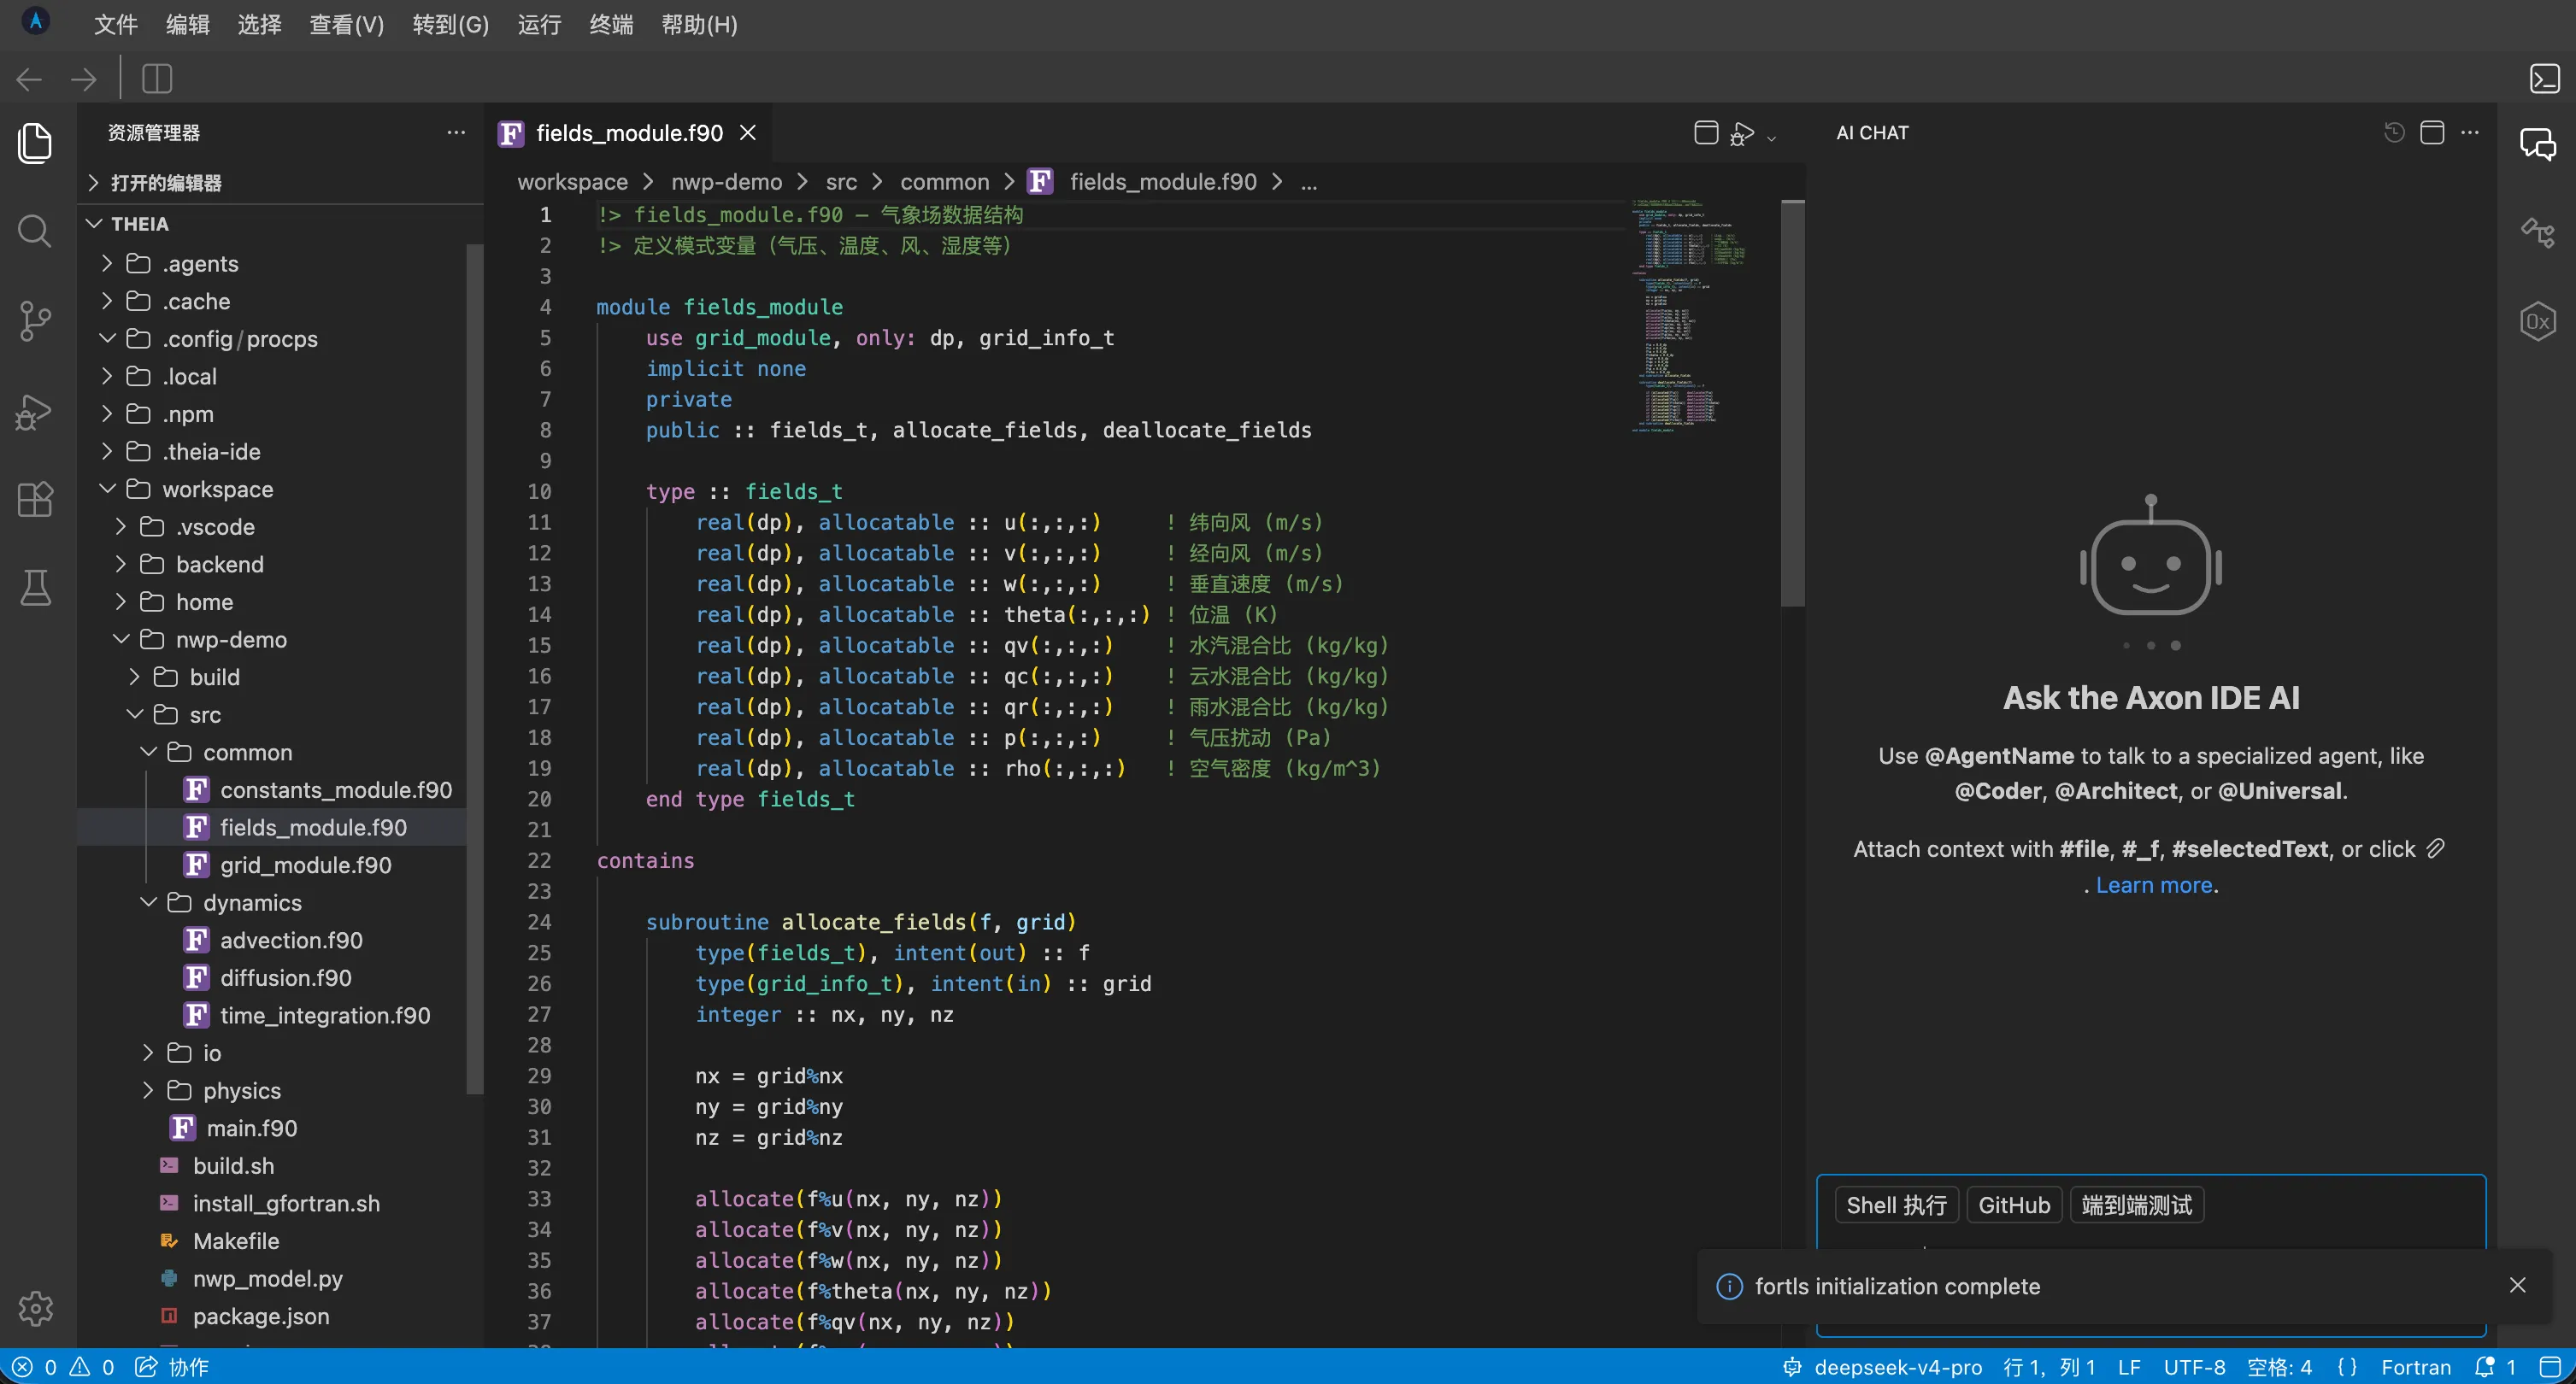2576x1384 pixels.
Task: Open the Testing flask icon
Action: 35,588
